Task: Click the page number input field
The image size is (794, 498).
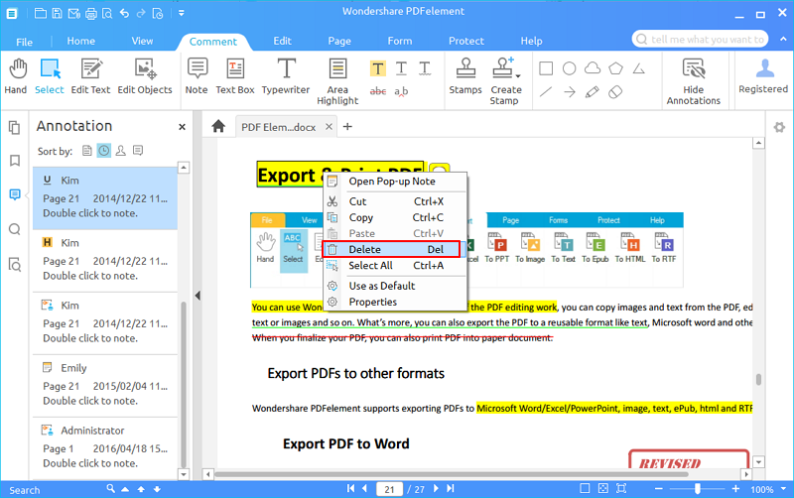Action: (389, 489)
